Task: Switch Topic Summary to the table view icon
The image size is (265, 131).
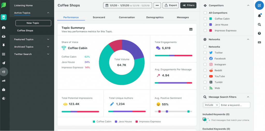Action: pyautogui.click(x=191, y=29)
